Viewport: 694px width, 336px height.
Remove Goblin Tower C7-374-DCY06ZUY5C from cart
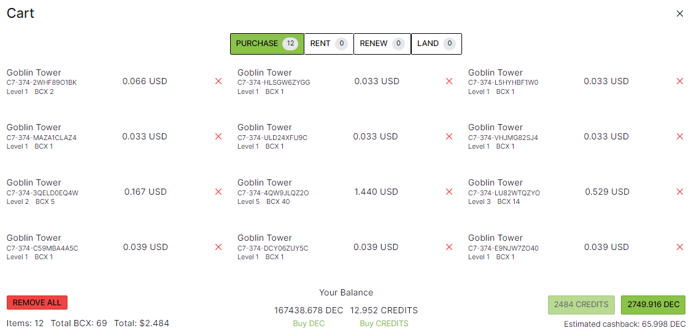coord(449,247)
